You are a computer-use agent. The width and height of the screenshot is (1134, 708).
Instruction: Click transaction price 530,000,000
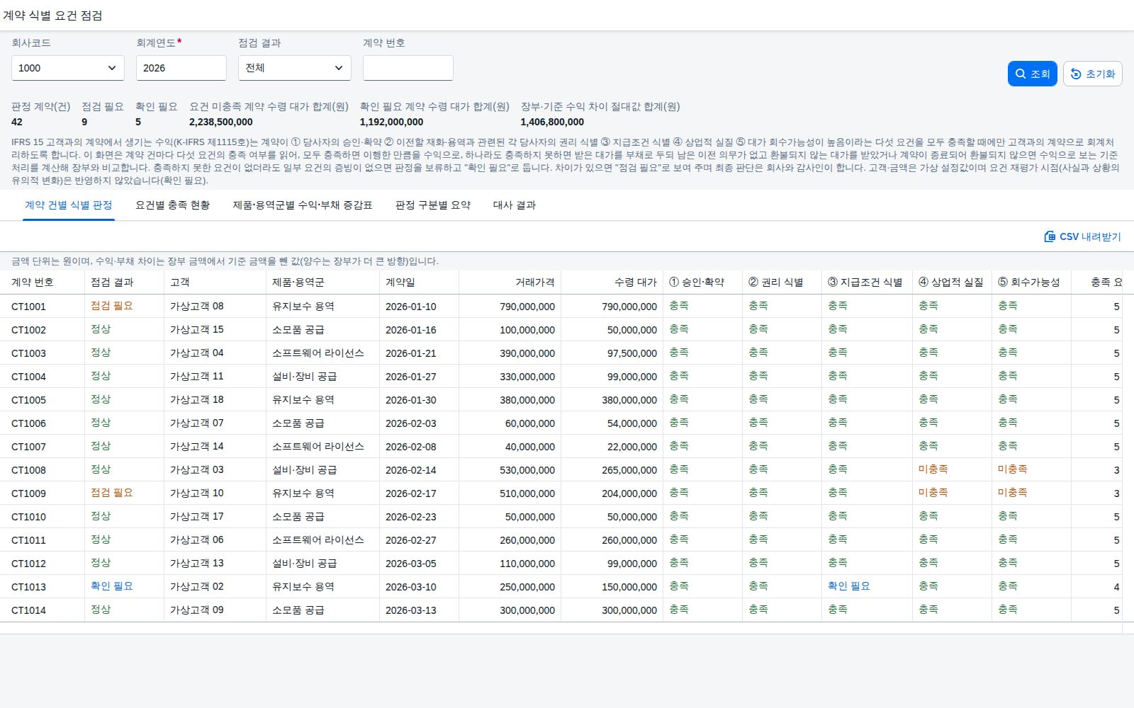point(527,470)
